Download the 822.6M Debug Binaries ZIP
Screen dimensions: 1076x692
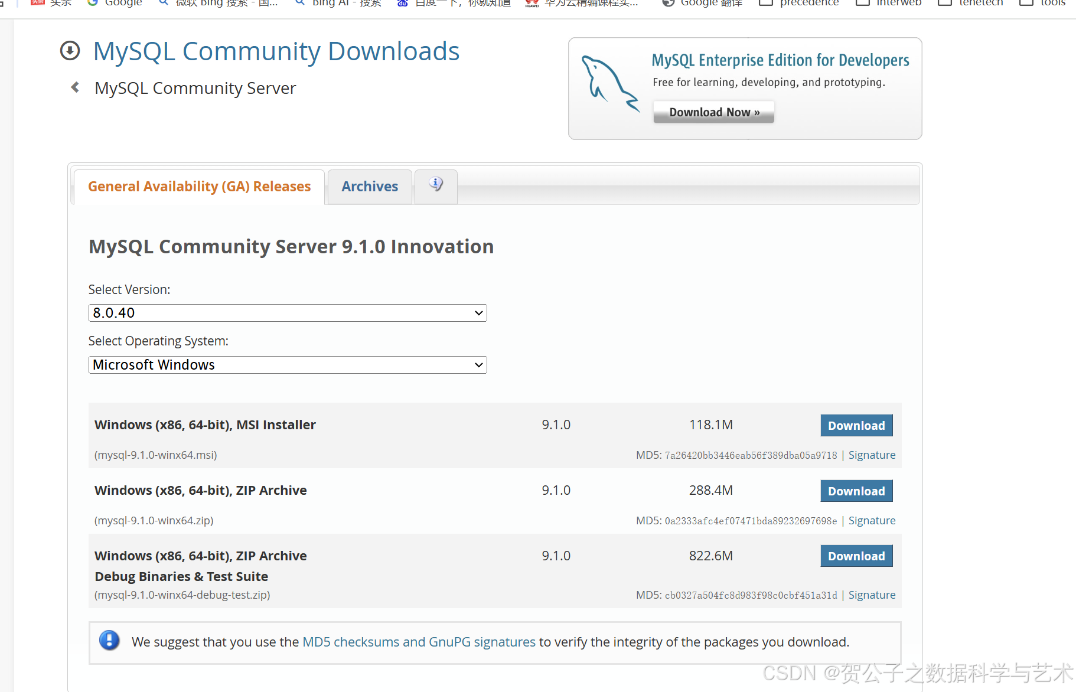point(856,556)
